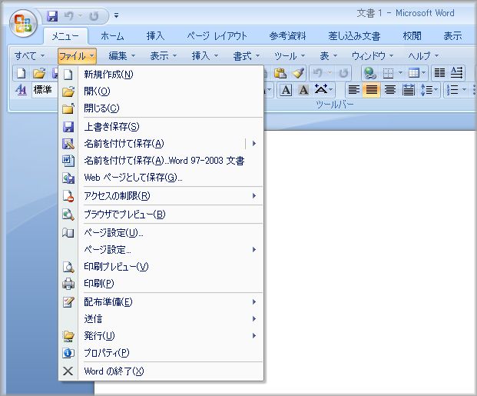The width and height of the screenshot is (477, 396).
Task: Collapse the open ファイル menu button
Action: (x=77, y=56)
